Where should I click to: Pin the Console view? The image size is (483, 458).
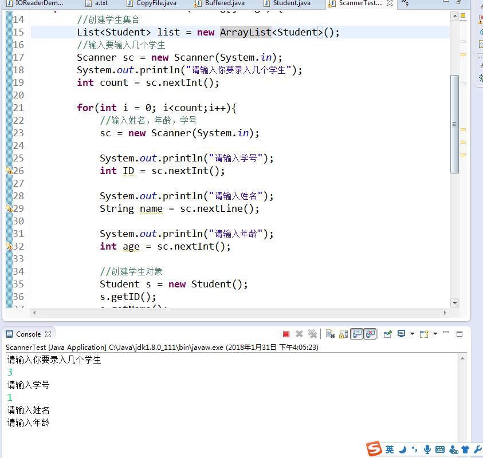[x=388, y=334]
